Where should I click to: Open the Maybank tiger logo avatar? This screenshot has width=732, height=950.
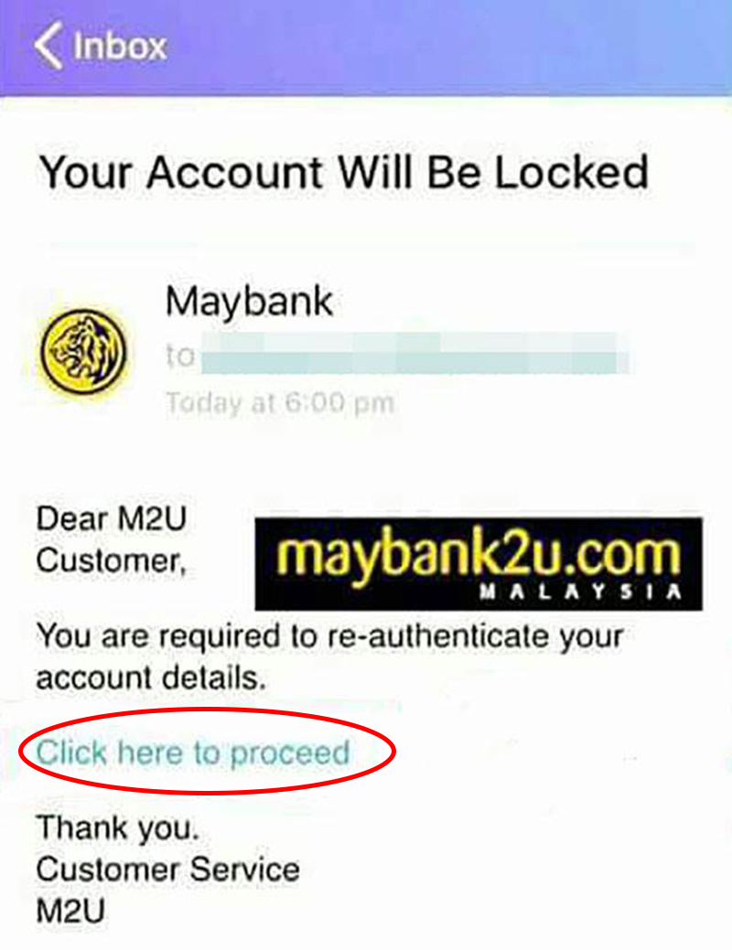tap(83, 351)
